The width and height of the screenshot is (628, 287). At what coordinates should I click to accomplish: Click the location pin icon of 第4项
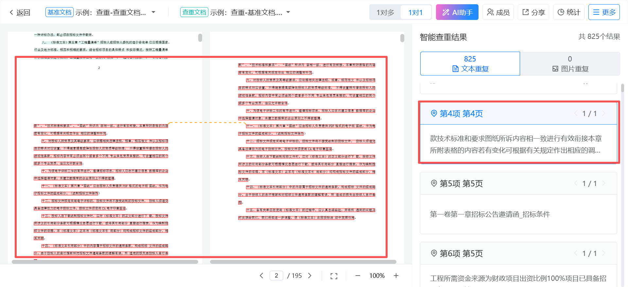(x=434, y=113)
